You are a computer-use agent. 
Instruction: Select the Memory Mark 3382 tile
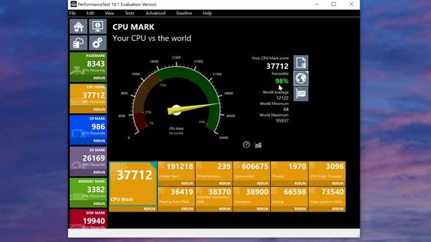coord(88,193)
